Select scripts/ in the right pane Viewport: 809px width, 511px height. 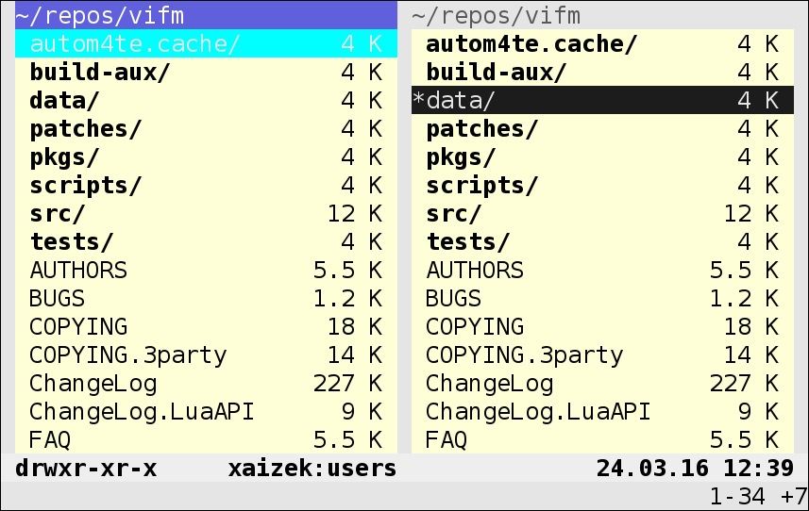(602, 185)
